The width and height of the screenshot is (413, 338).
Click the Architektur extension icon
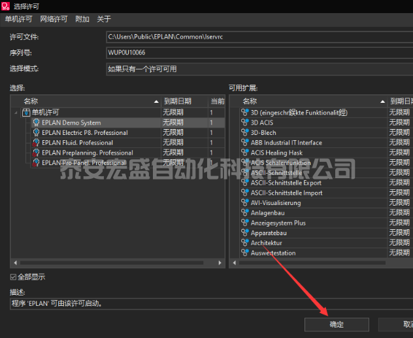(245, 243)
